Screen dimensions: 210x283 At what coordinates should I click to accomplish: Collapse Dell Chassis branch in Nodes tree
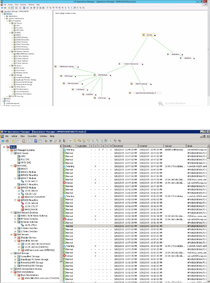tap(11, 153)
